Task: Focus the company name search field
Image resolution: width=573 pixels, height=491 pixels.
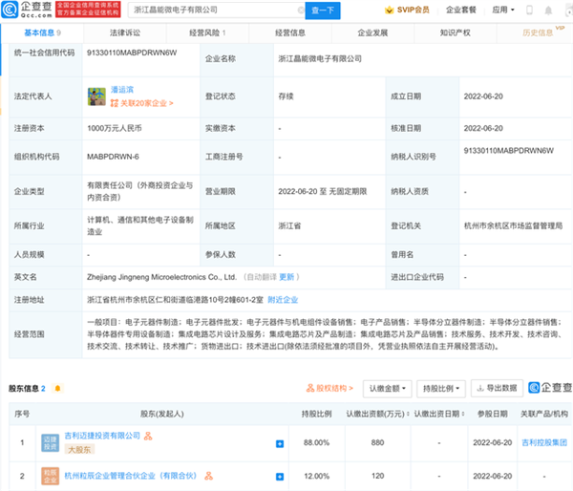Action: click(215, 11)
